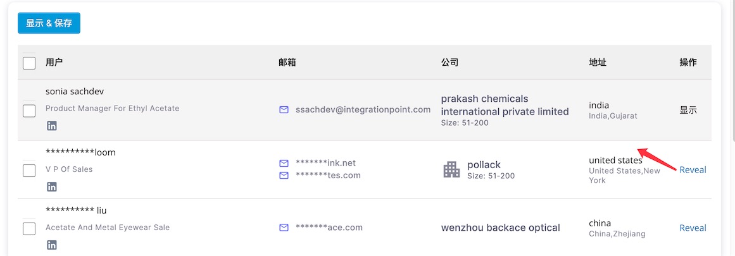Reveal the pollack V P Of Sales contact
This screenshot has width=735, height=256.
[x=693, y=170]
